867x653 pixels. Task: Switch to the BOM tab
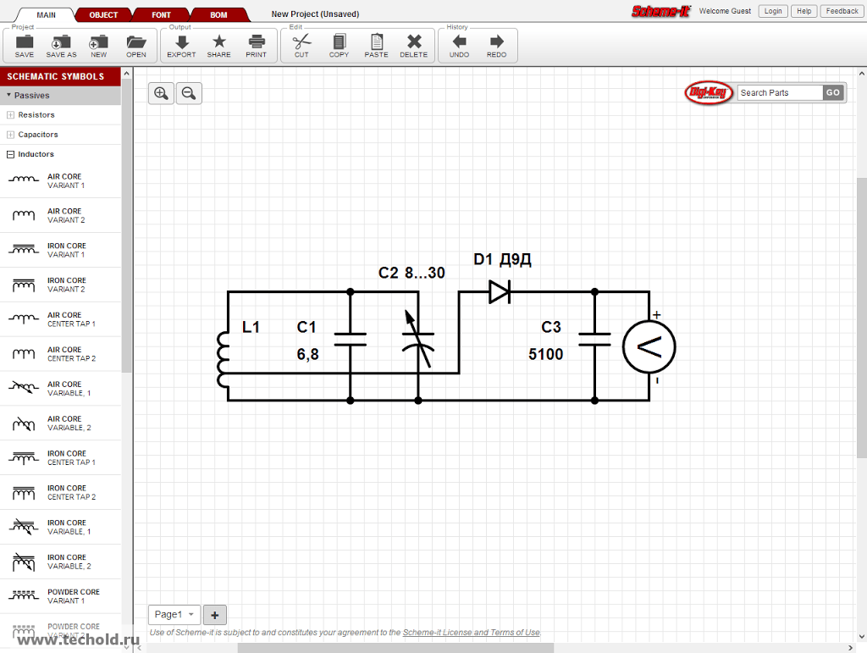(218, 14)
